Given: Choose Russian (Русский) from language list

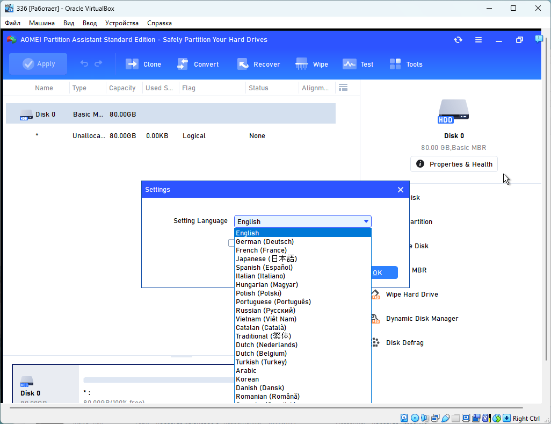Looking at the screenshot, I should pyautogui.click(x=265, y=311).
